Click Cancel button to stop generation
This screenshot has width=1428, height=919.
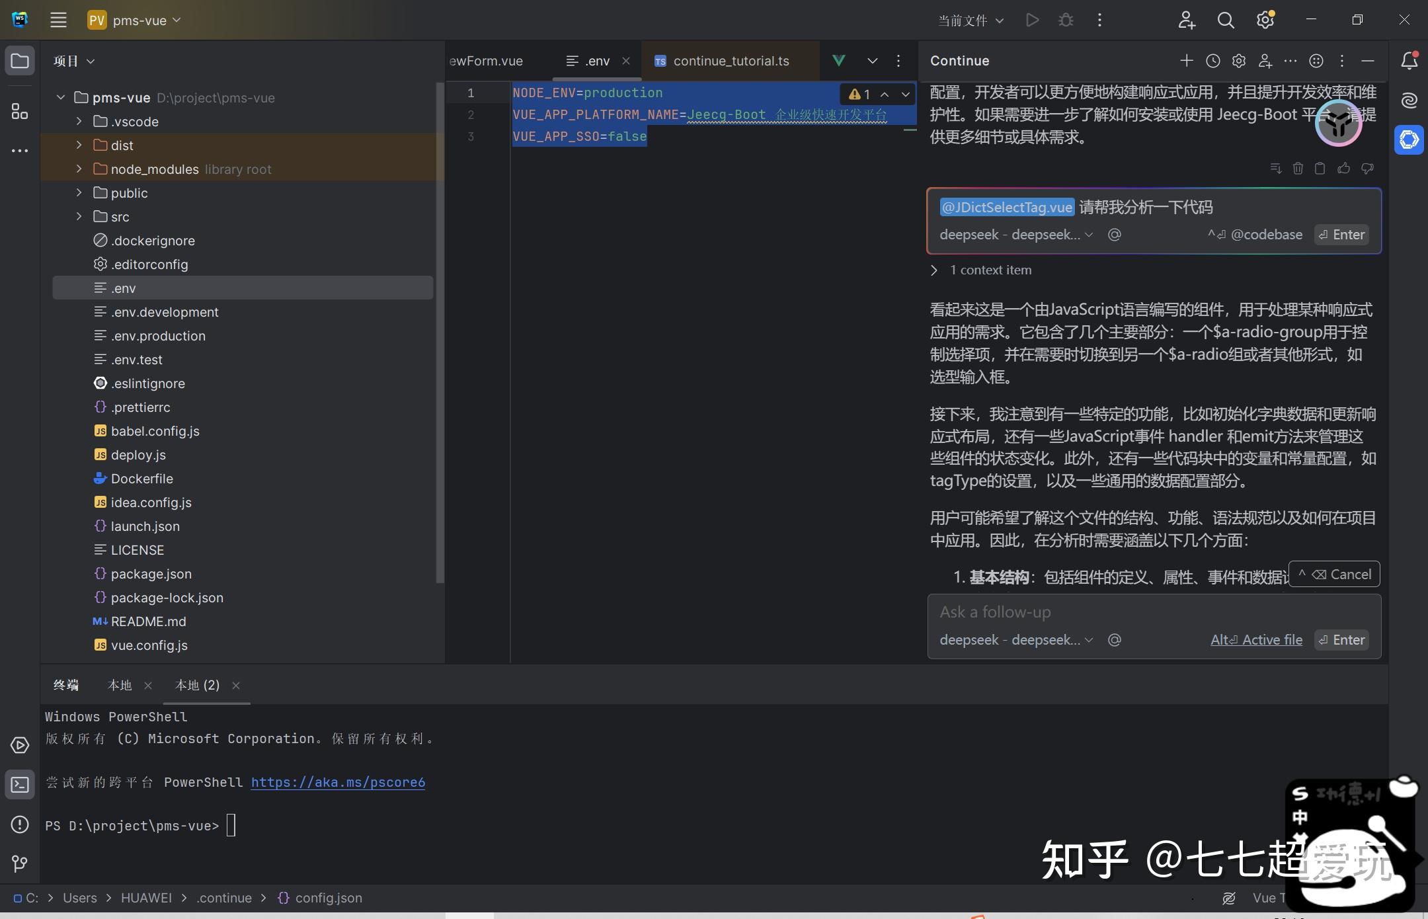pos(1335,574)
